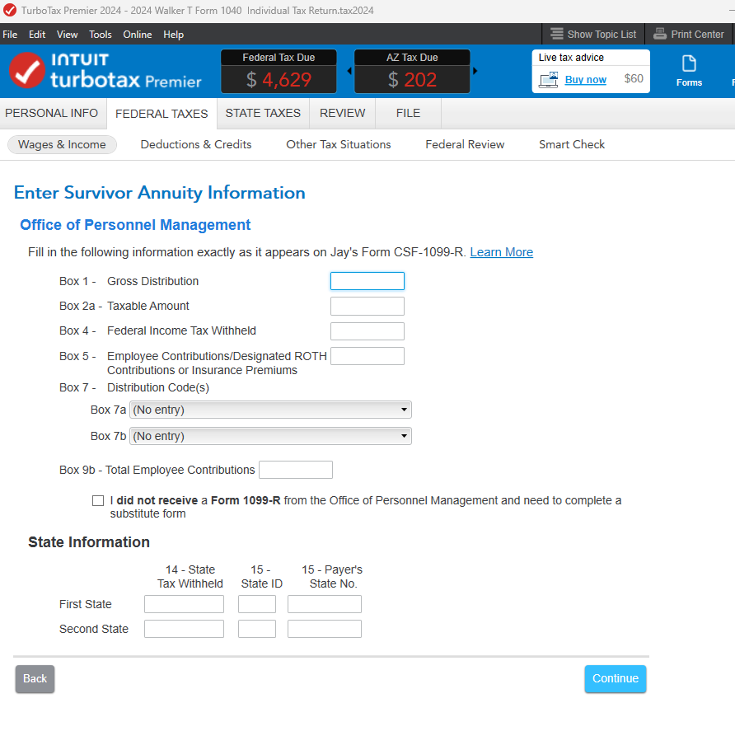Click the Buy now link

tap(586, 80)
